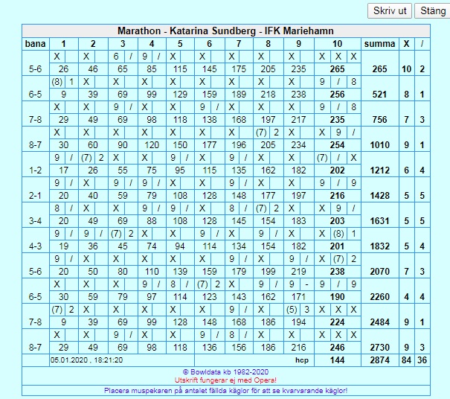Click lane label 4-3
This screenshot has width=450, height=399.
(x=35, y=246)
